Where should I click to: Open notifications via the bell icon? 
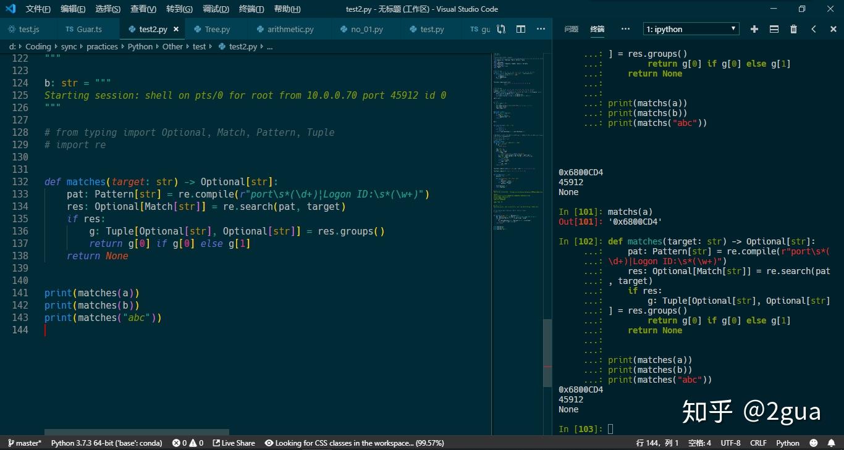(830, 443)
